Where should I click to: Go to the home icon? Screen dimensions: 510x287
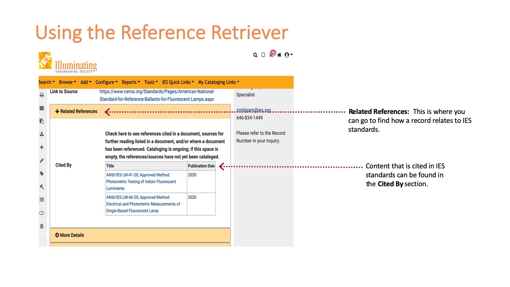[x=279, y=55]
